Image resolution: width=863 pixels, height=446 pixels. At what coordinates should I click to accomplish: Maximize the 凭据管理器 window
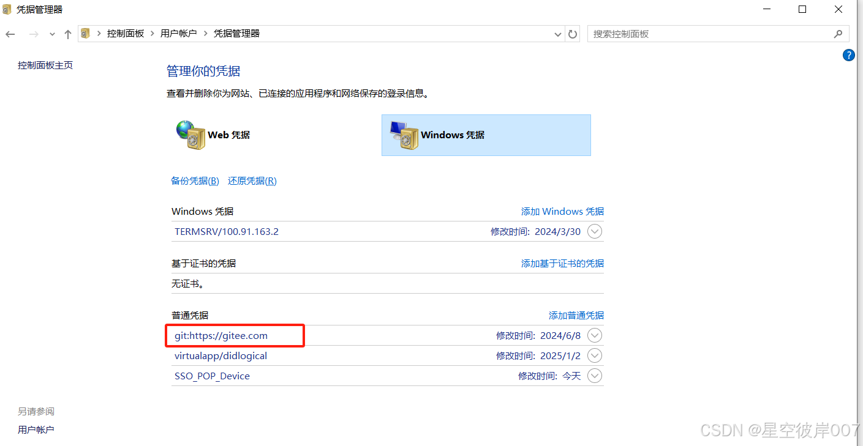pyautogui.click(x=802, y=9)
